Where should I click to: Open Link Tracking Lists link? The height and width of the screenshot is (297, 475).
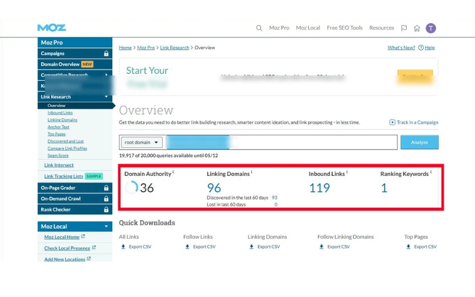point(64,176)
